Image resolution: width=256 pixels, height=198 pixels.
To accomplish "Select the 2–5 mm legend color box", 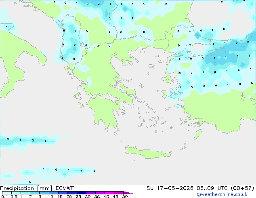I will 35,193.
